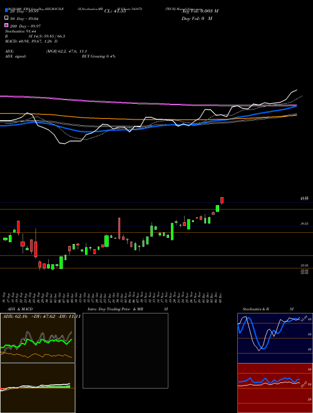Screen dimensions: 313x413
Task: Click the 'Avg Vol: 0.003 M' label
Action: click(200, 11)
